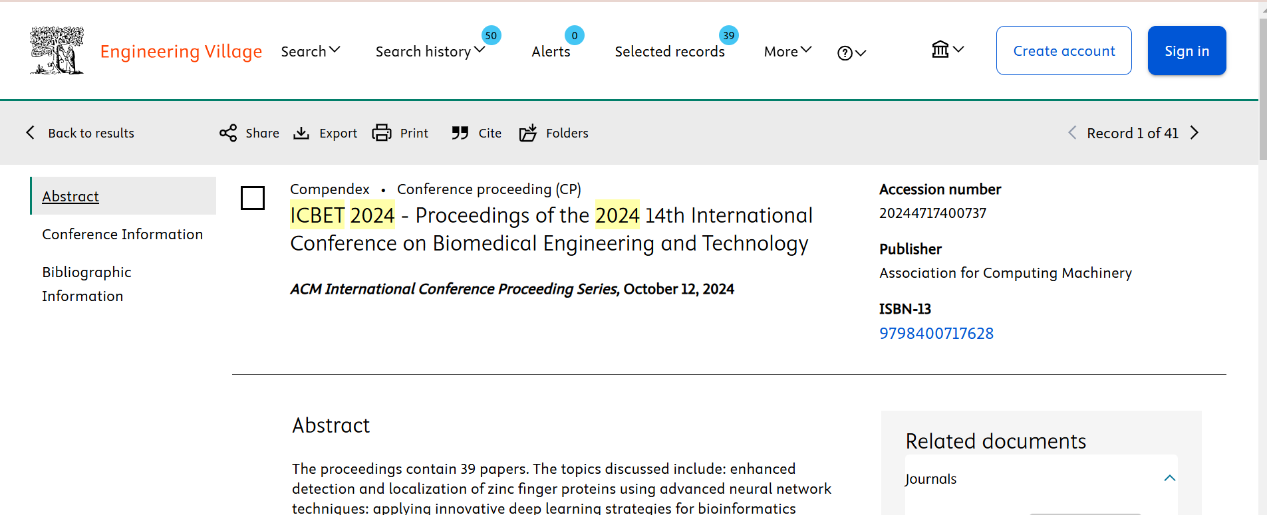
Task: Click the 50 badge on Search history
Action: [x=491, y=35]
